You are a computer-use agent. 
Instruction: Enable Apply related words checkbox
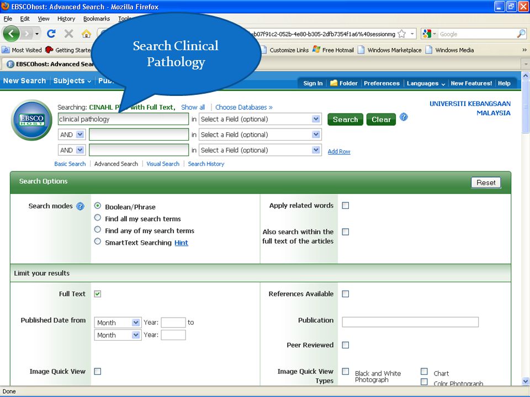346,206
